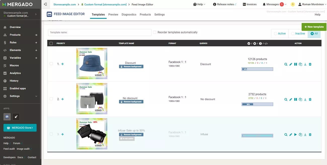Screen dimensions: 327x165
Task: Activate the Infuse Sale template with play icon
Action: [296, 135]
